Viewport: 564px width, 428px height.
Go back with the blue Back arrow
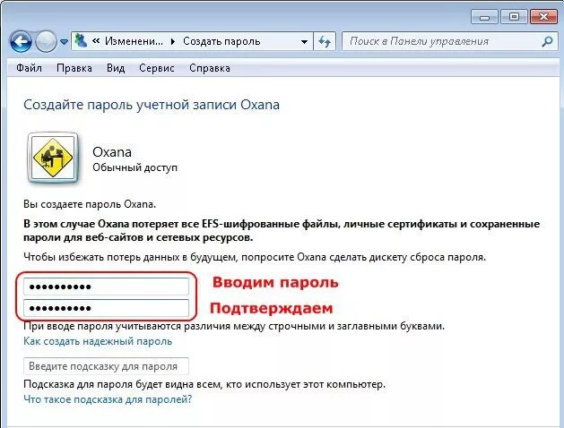coord(20,41)
